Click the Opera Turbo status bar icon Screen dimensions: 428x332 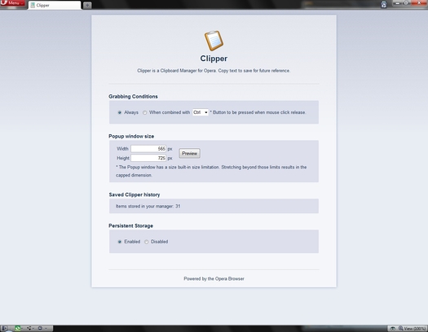tap(40, 328)
